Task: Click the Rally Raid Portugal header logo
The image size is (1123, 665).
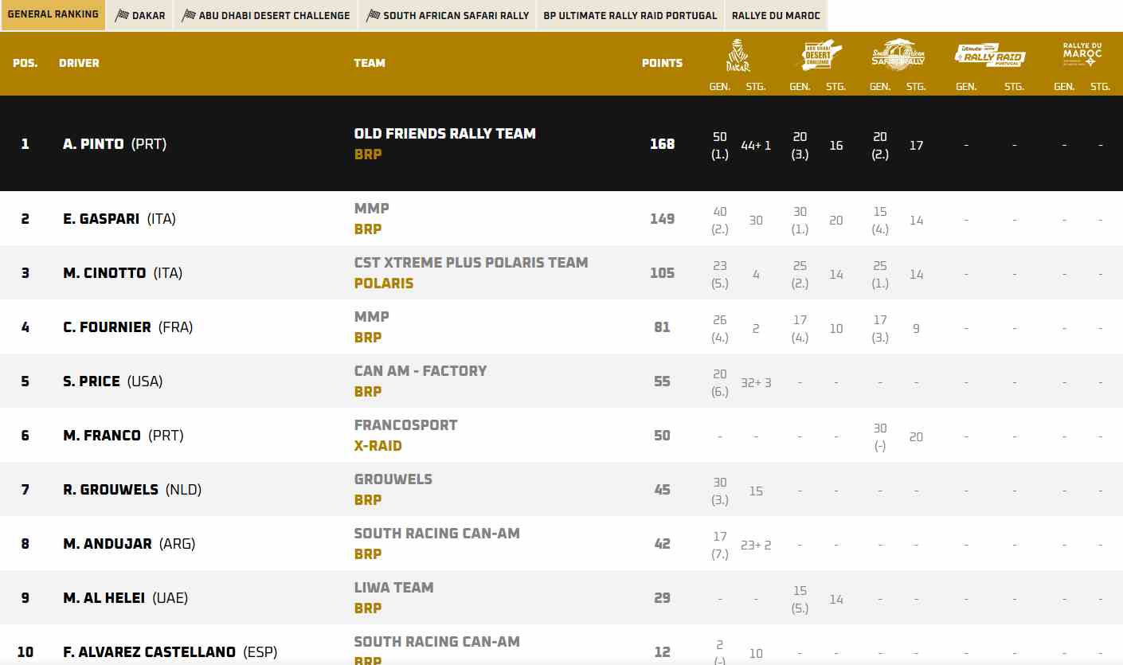Action: [x=989, y=55]
